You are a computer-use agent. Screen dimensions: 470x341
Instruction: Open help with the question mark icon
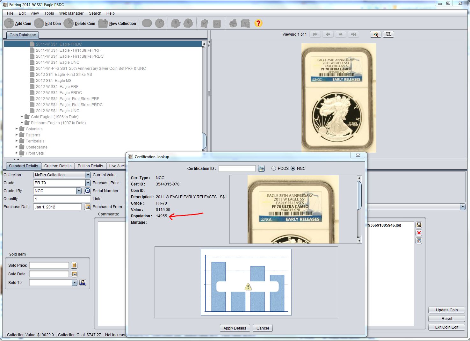[x=258, y=23]
